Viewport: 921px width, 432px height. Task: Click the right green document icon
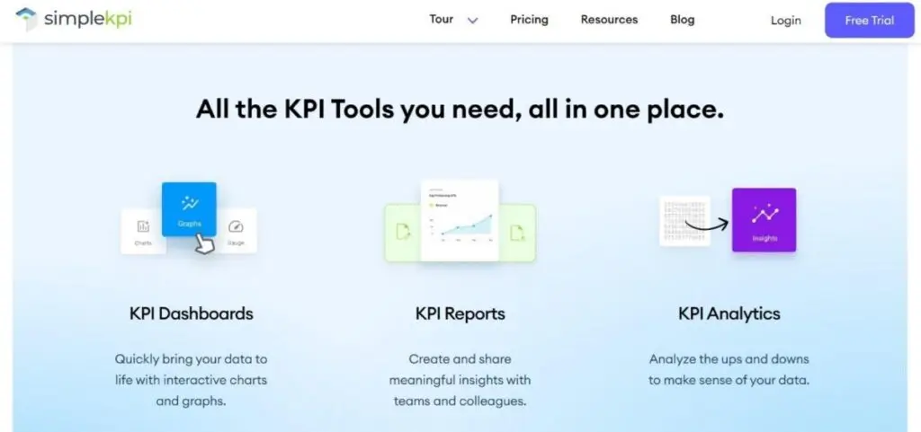tap(517, 233)
